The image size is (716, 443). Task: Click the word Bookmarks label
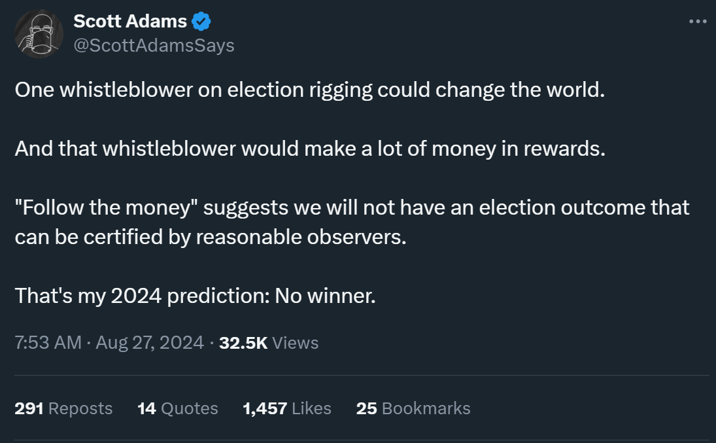point(426,408)
